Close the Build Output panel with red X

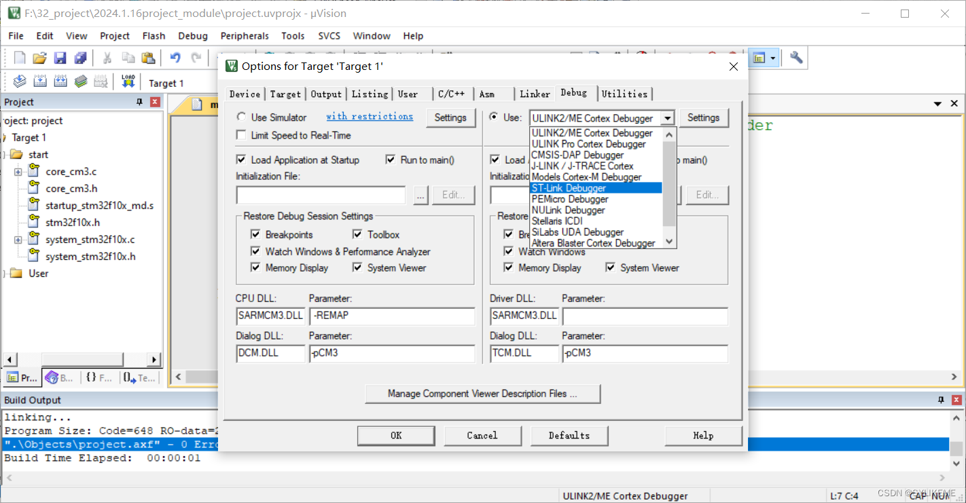(x=956, y=400)
